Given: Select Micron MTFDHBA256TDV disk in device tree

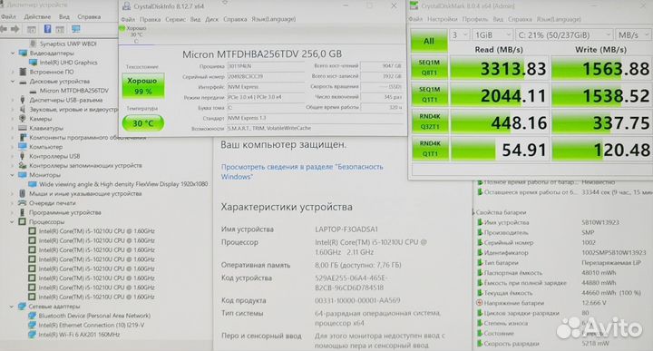Looking at the screenshot, I should (73, 91).
